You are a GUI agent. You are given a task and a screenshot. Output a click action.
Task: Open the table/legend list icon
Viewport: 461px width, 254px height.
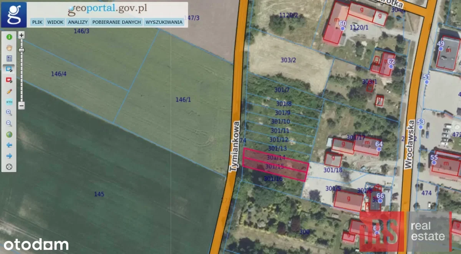coord(9,59)
